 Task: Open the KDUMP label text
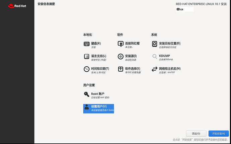click(164, 56)
